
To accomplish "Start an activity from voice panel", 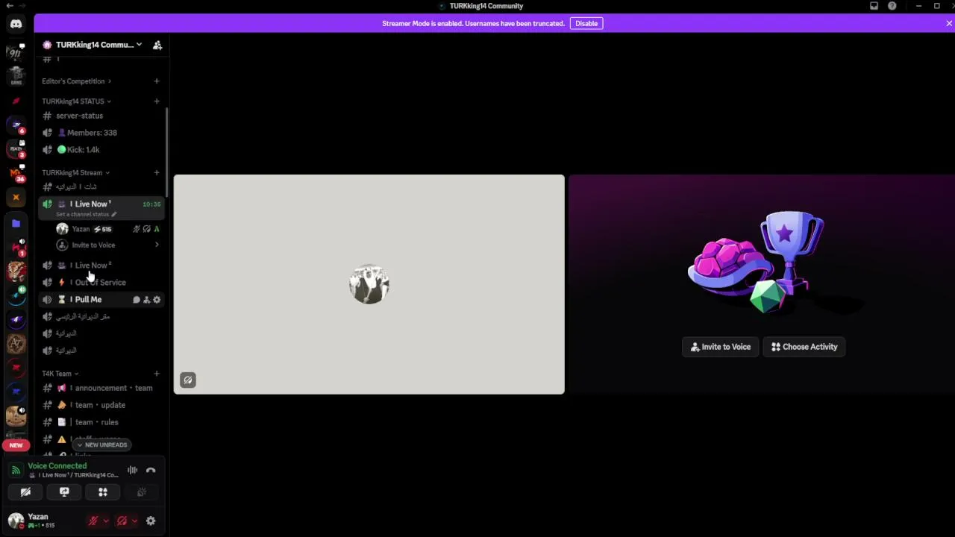I will 103,492.
